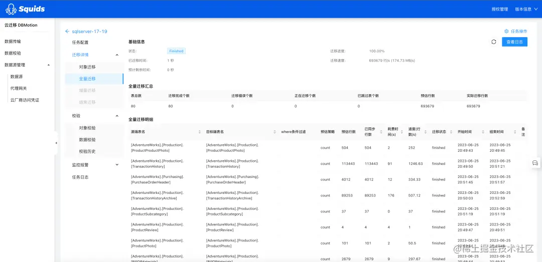Click the sqlserver-17-19 task title

pyautogui.click(x=89, y=32)
